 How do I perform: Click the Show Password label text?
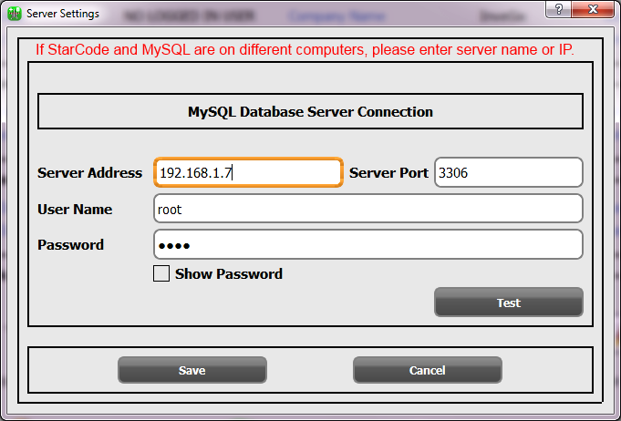(228, 273)
